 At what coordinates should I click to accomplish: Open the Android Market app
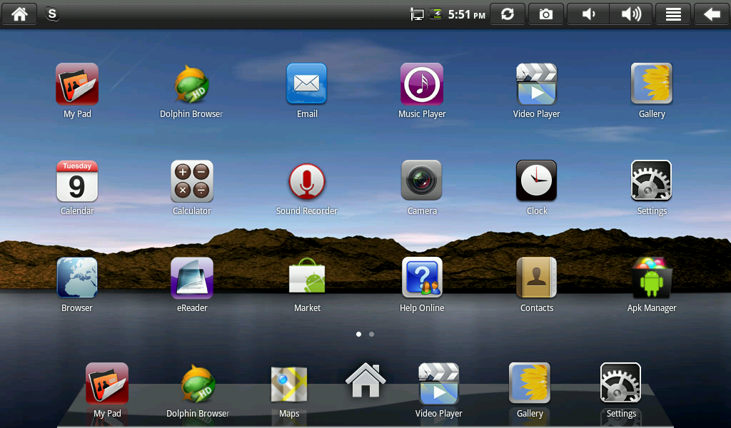click(307, 276)
